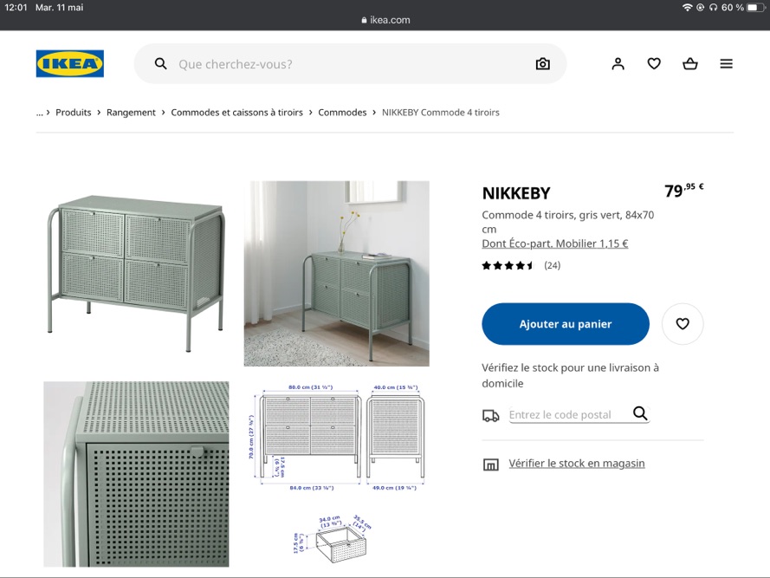Viewport: 770px width, 578px height.
Task: Click the IKEA logo
Action: (70, 63)
